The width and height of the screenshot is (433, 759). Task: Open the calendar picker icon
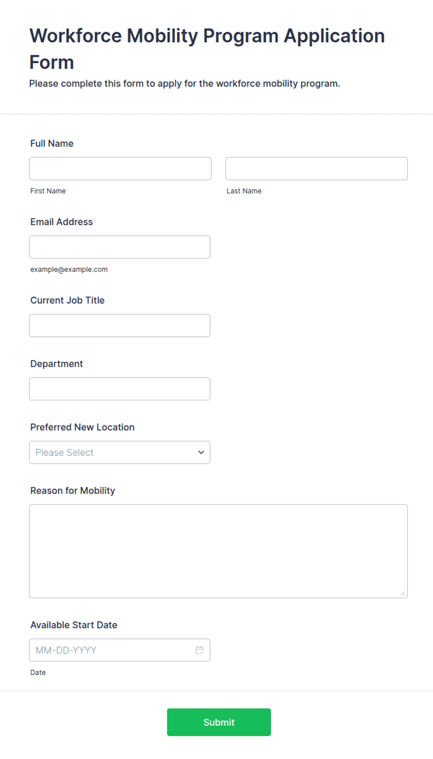coord(199,650)
